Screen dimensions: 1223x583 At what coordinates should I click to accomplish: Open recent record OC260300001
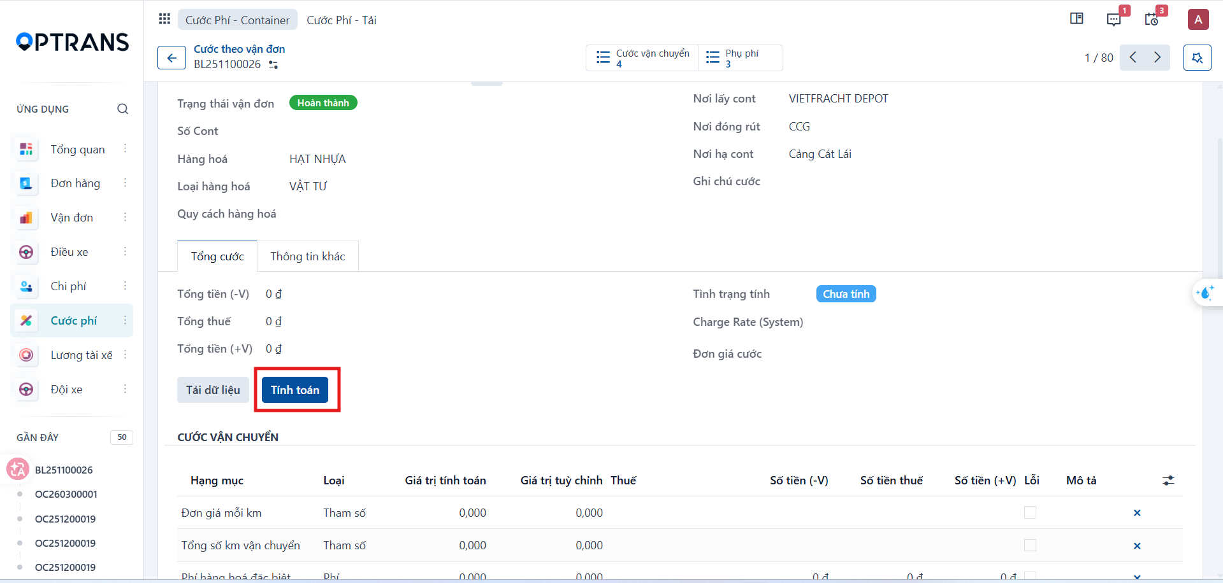coord(66,495)
